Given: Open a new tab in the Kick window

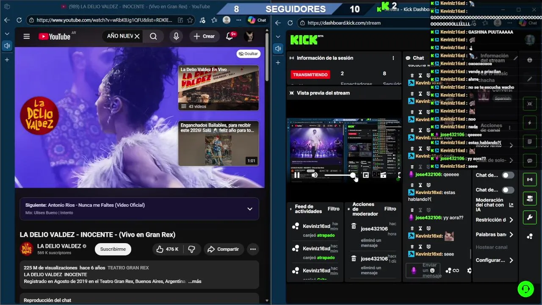Looking at the screenshot, I should click(278, 63).
